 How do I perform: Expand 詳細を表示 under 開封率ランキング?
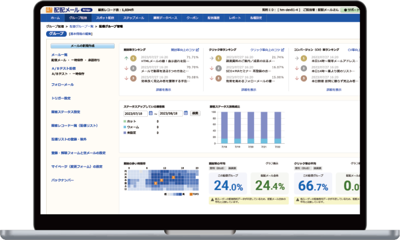click(x=163, y=90)
